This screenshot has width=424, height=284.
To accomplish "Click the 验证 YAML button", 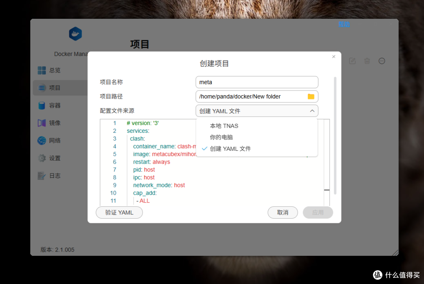I will (x=119, y=213).
